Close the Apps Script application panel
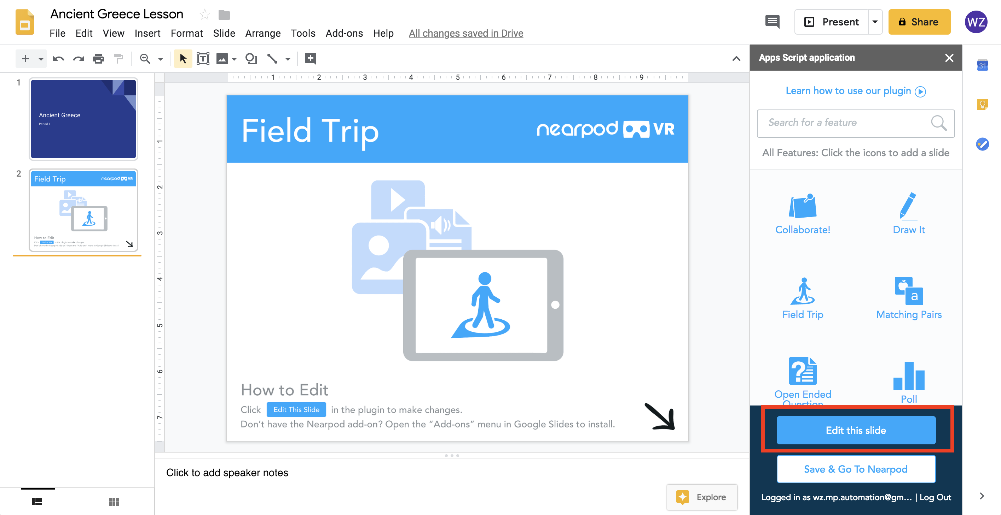This screenshot has width=1001, height=515. pos(949,58)
